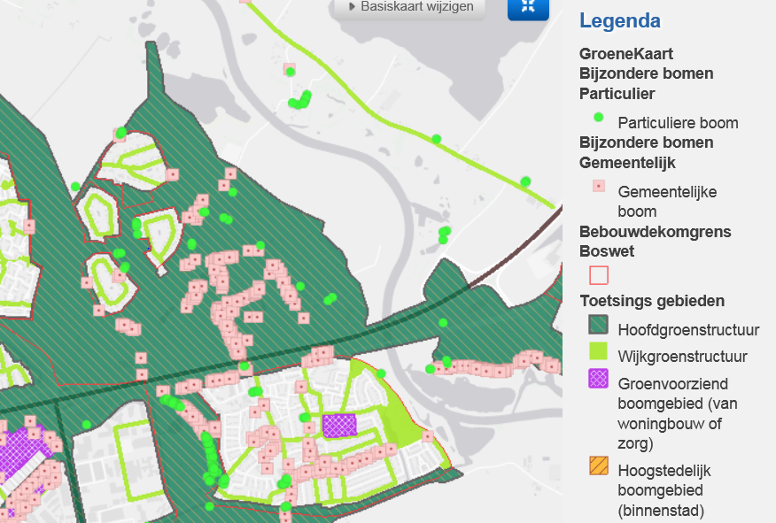Click the 'Particuliere boom' legend label
Viewport: 776px width, 523px height.
tap(678, 123)
